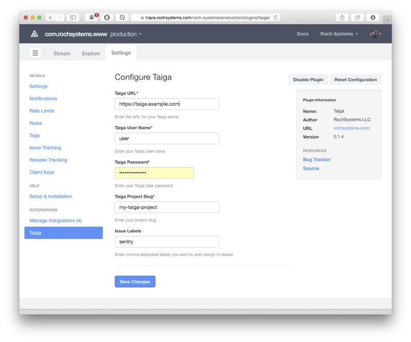411x342 pixels.
Task: Click the green window zoom button
Action: click(40, 17)
